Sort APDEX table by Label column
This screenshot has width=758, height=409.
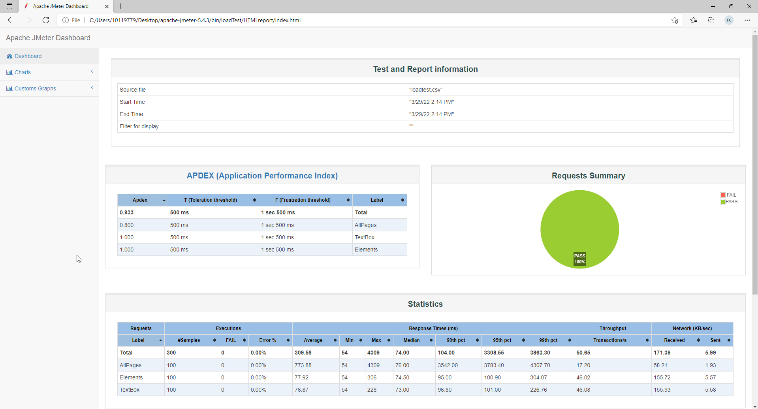[x=380, y=200]
